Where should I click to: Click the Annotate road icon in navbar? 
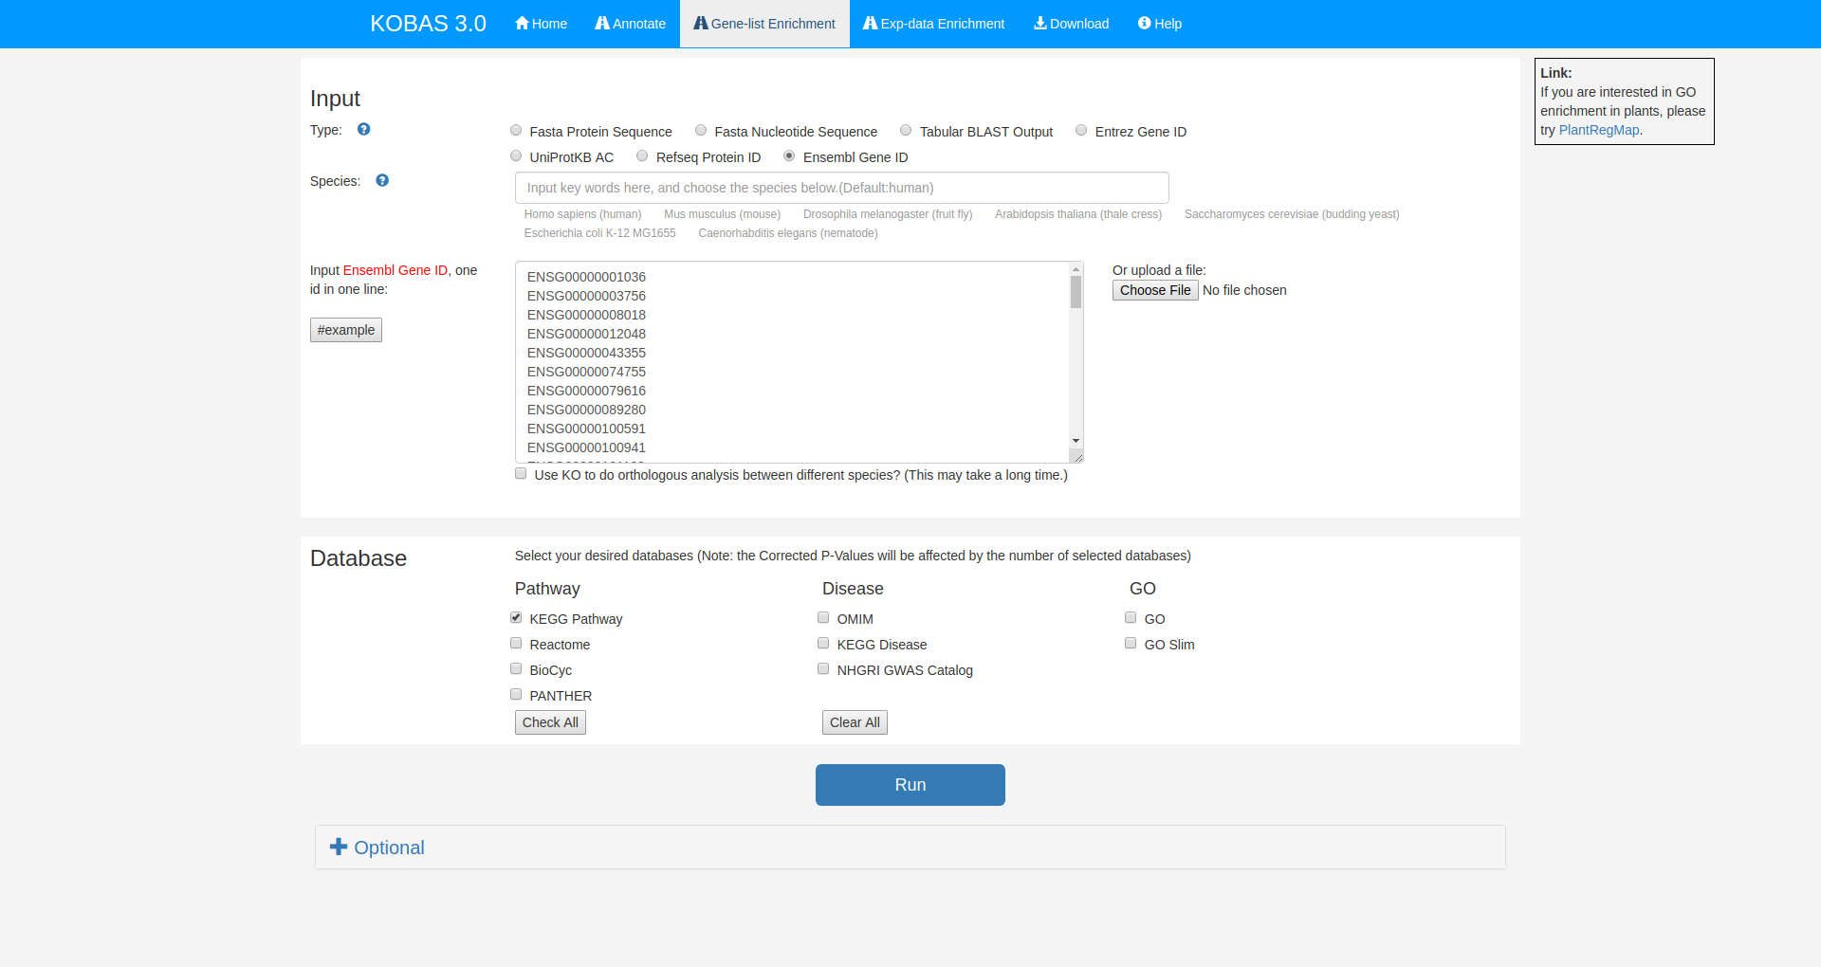(x=602, y=24)
